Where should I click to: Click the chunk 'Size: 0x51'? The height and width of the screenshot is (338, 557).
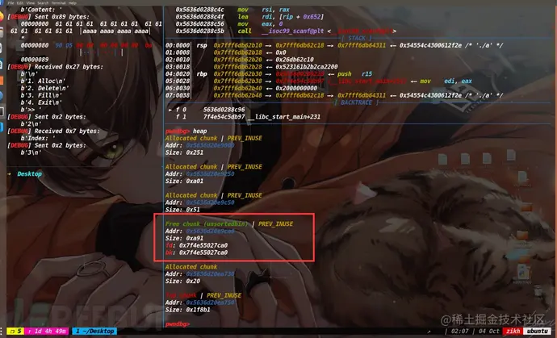(x=182, y=210)
